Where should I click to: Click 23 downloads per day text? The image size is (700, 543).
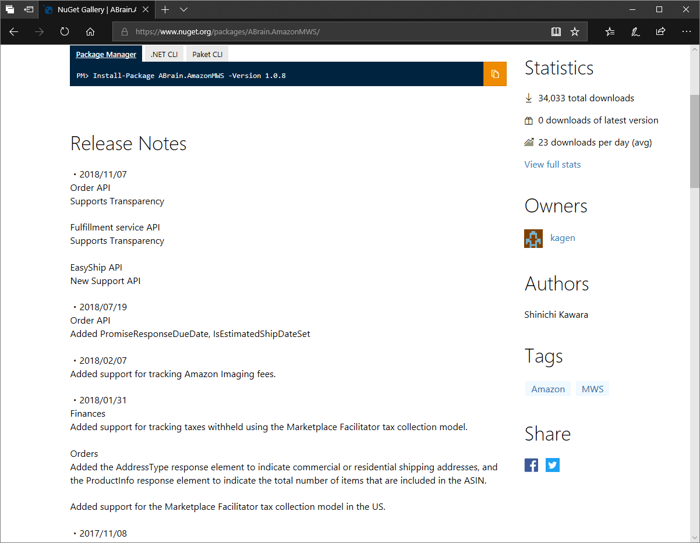click(595, 143)
